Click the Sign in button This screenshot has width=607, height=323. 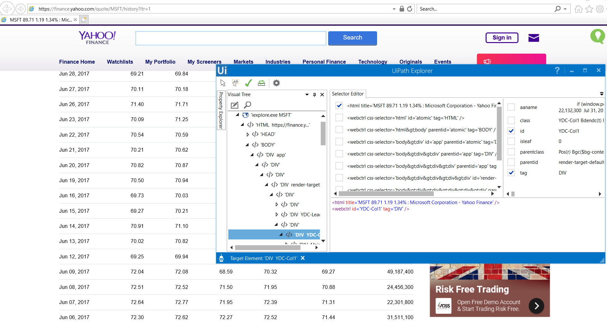click(x=501, y=38)
